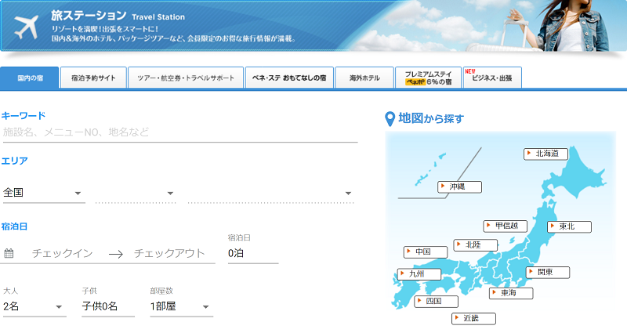
Task: Click the 子供0名 children field
Action: tap(108, 306)
